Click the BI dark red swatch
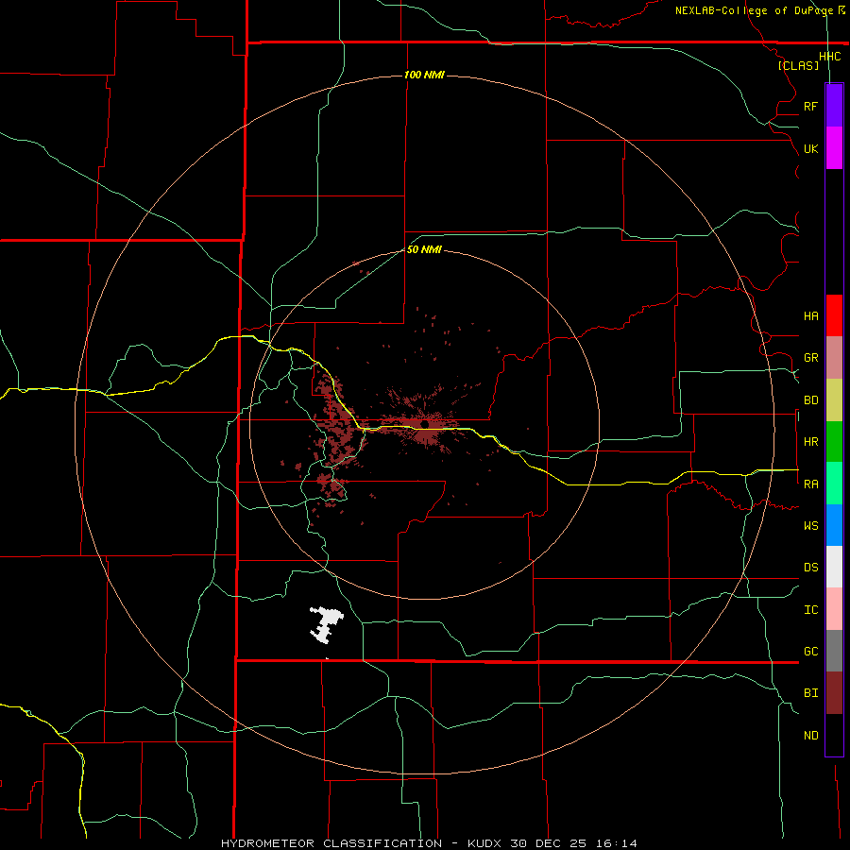This screenshot has height=850, width=850. [x=834, y=693]
